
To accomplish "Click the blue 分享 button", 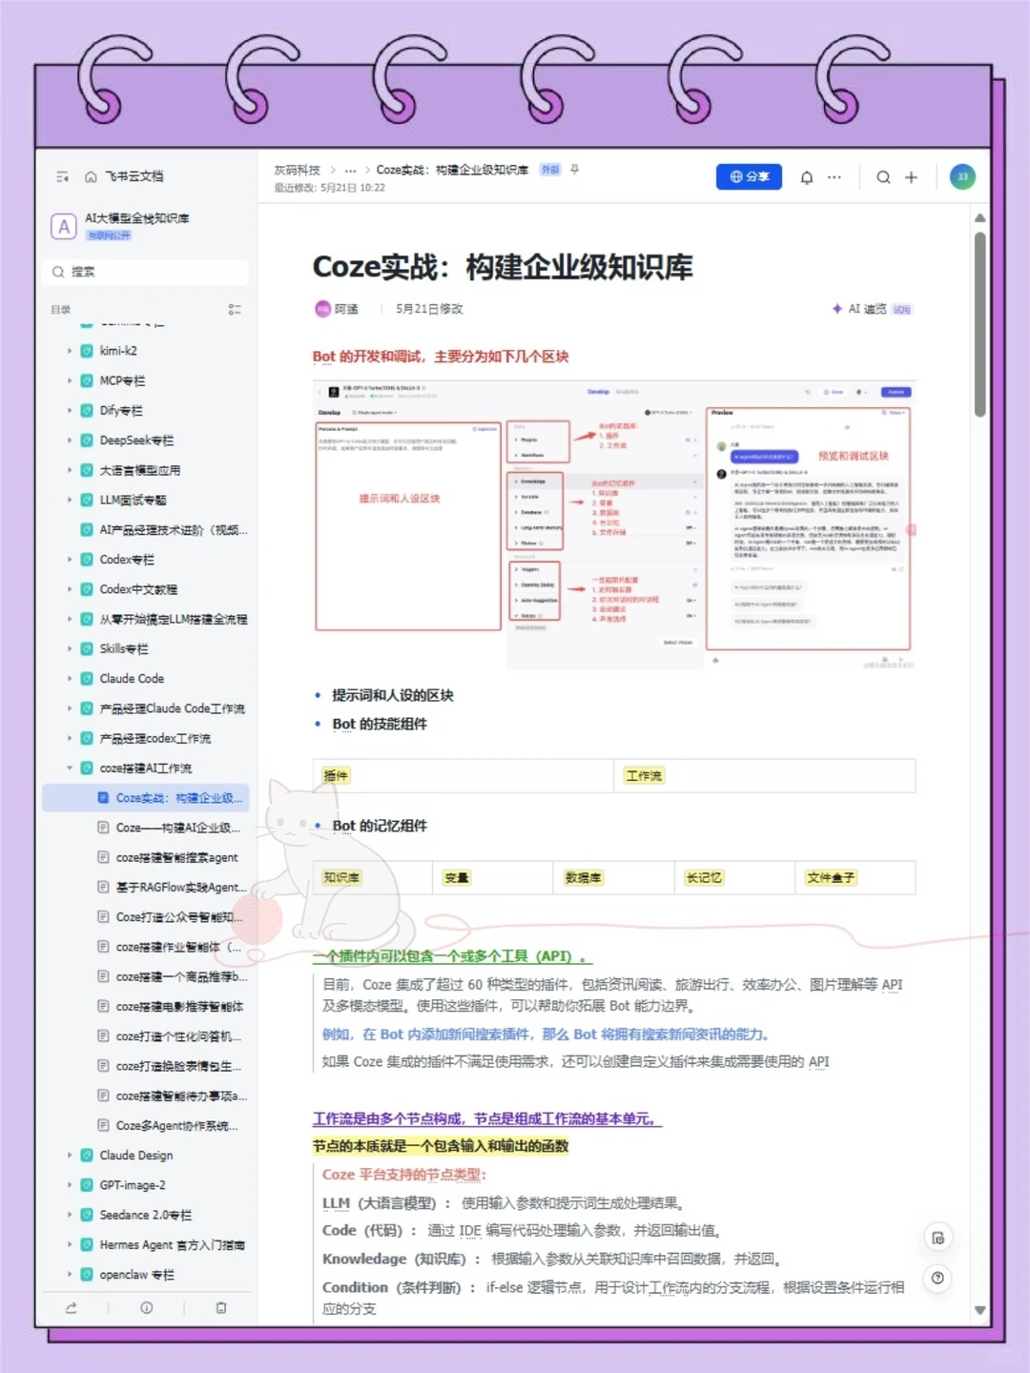I will [749, 176].
